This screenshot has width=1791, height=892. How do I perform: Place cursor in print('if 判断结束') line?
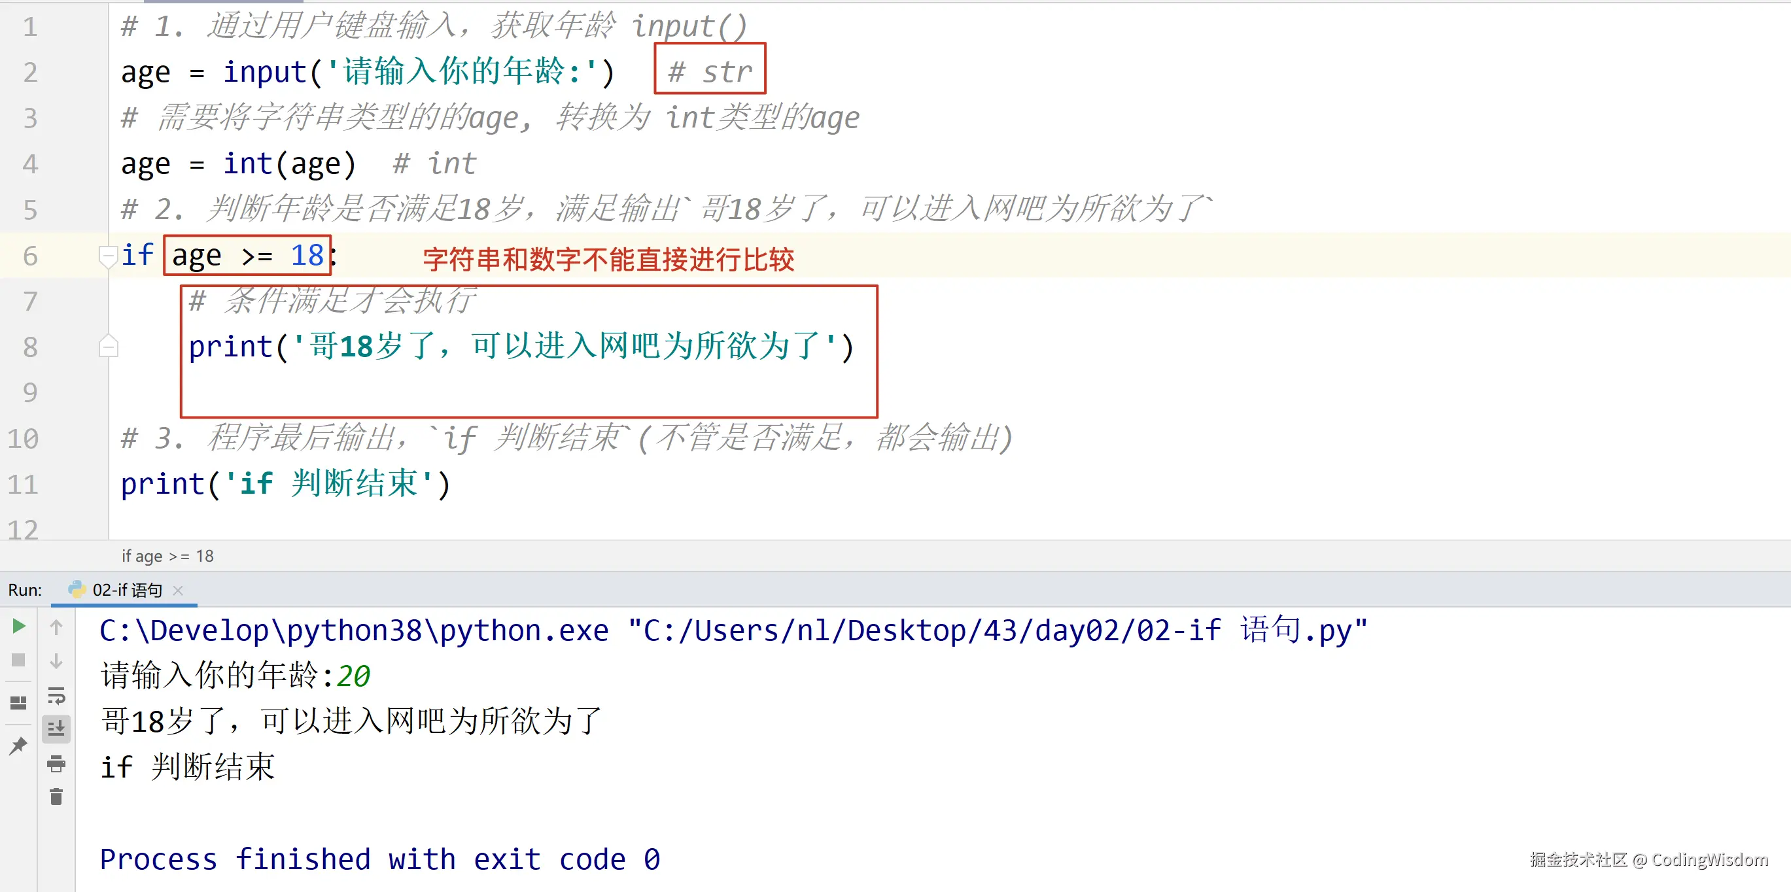[286, 484]
